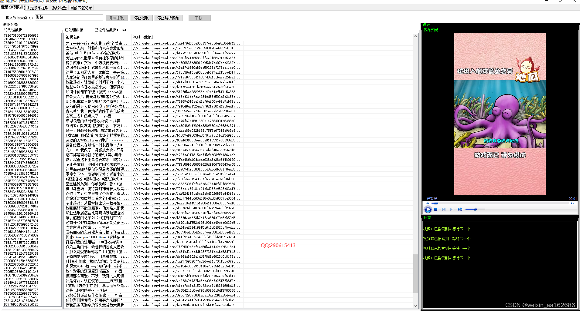Skip to the next media track

point(452,209)
